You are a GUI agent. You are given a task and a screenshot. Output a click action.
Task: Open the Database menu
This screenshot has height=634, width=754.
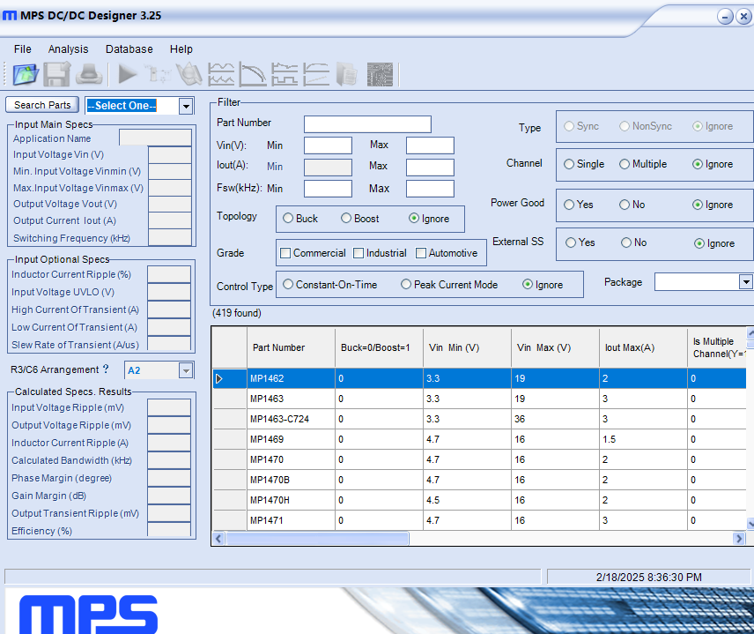point(129,49)
